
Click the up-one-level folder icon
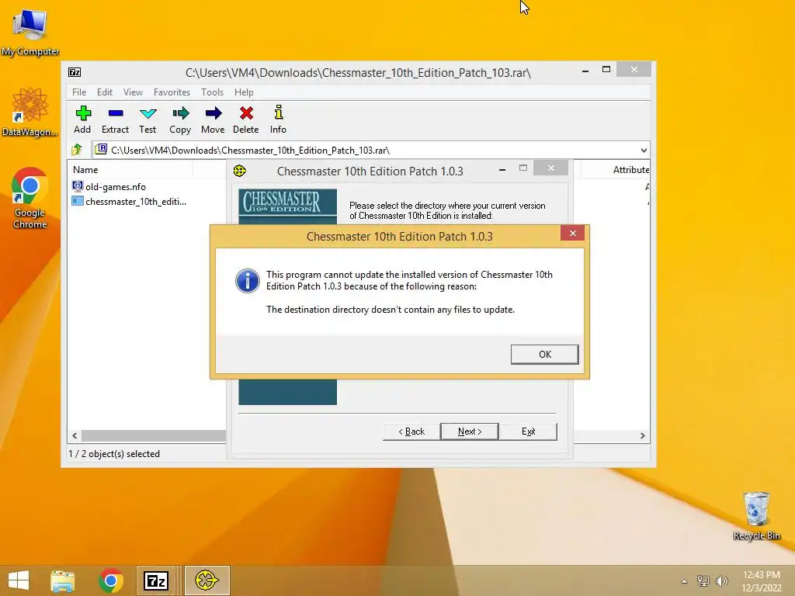click(x=77, y=150)
